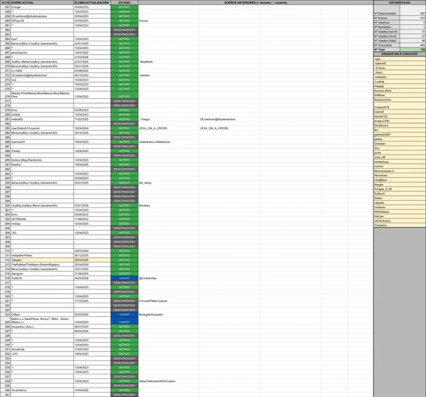426x397 pixels.
Task: Select highlighted owner cell '-Sergio-' row 312
Action: (x=42, y=260)
